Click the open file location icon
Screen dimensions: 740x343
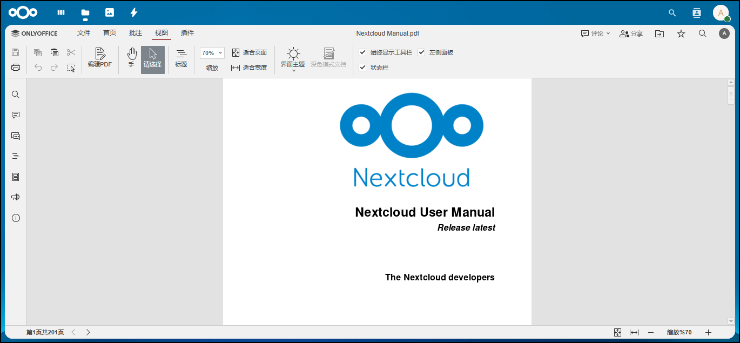click(660, 33)
